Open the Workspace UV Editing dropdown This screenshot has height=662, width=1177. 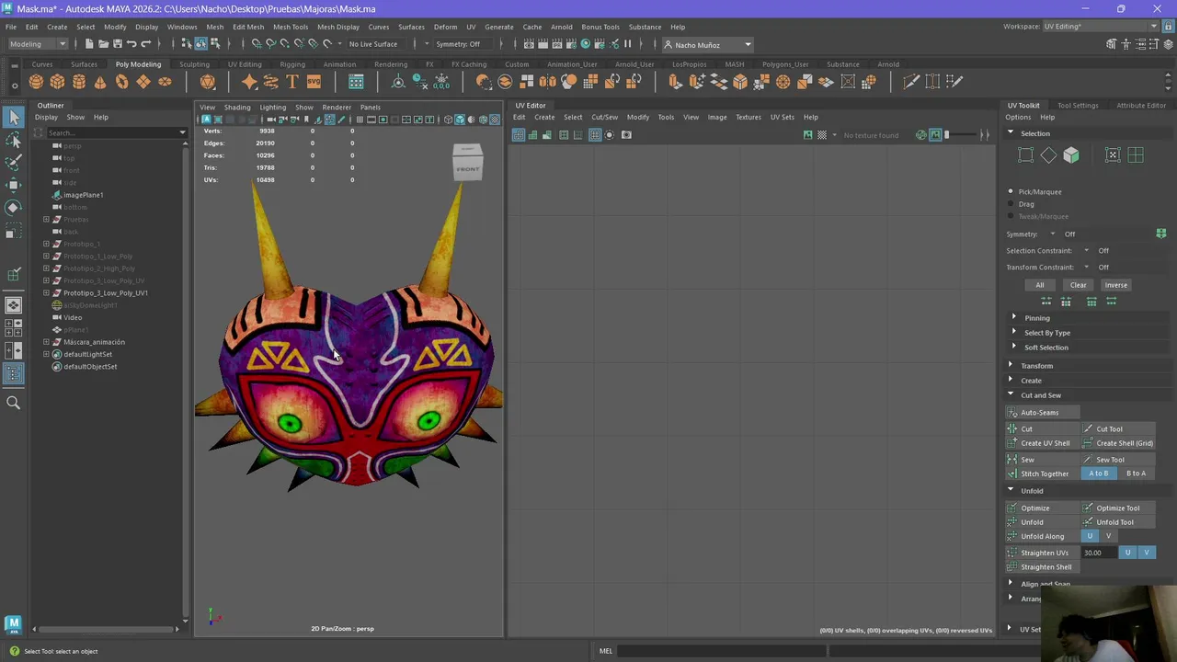pos(1101,27)
